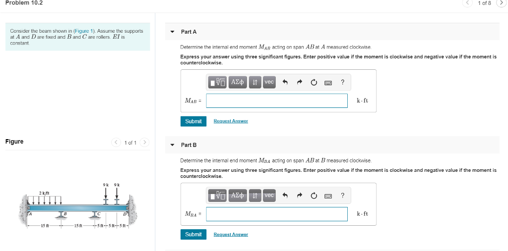The width and height of the screenshot is (508, 251).
Task: Click the k·ft unit label in Part A
Action: [x=362, y=100]
